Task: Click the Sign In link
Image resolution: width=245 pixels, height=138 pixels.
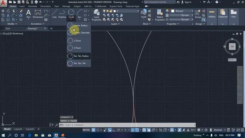Action: (188, 2)
